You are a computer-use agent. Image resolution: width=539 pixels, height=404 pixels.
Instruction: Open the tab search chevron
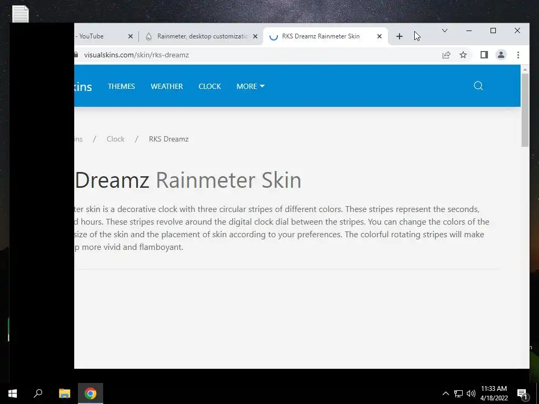click(x=444, y=31)
